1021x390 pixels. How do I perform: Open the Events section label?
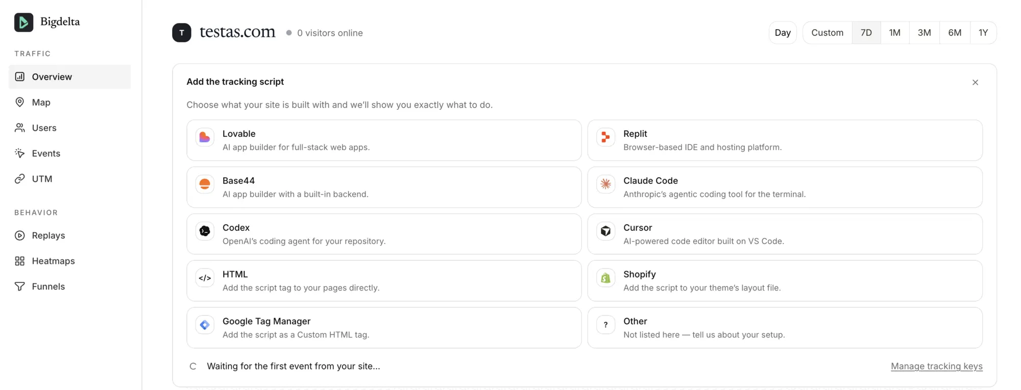pos(46,153)
